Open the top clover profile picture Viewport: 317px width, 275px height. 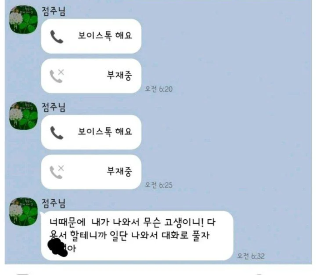pyautogui.click(x=23, y=19)
